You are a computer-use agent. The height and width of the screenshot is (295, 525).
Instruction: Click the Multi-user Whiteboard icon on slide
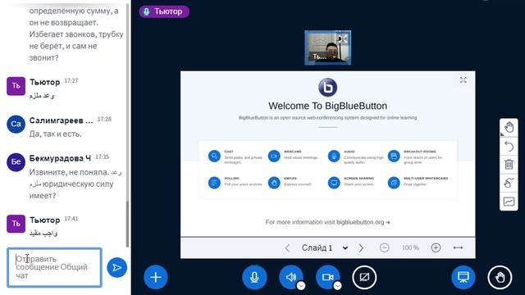[x=394, y=183]
